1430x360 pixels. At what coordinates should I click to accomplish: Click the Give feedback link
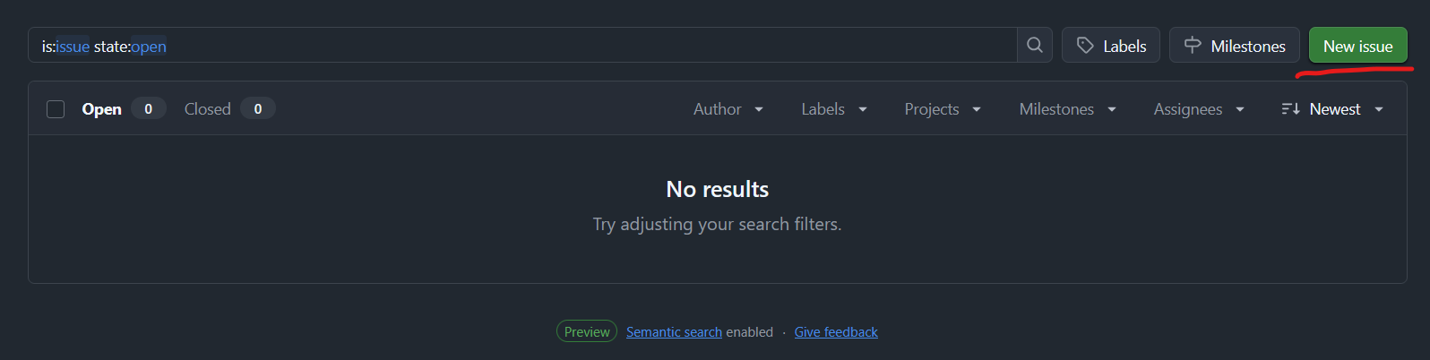[x=835, y=332]
